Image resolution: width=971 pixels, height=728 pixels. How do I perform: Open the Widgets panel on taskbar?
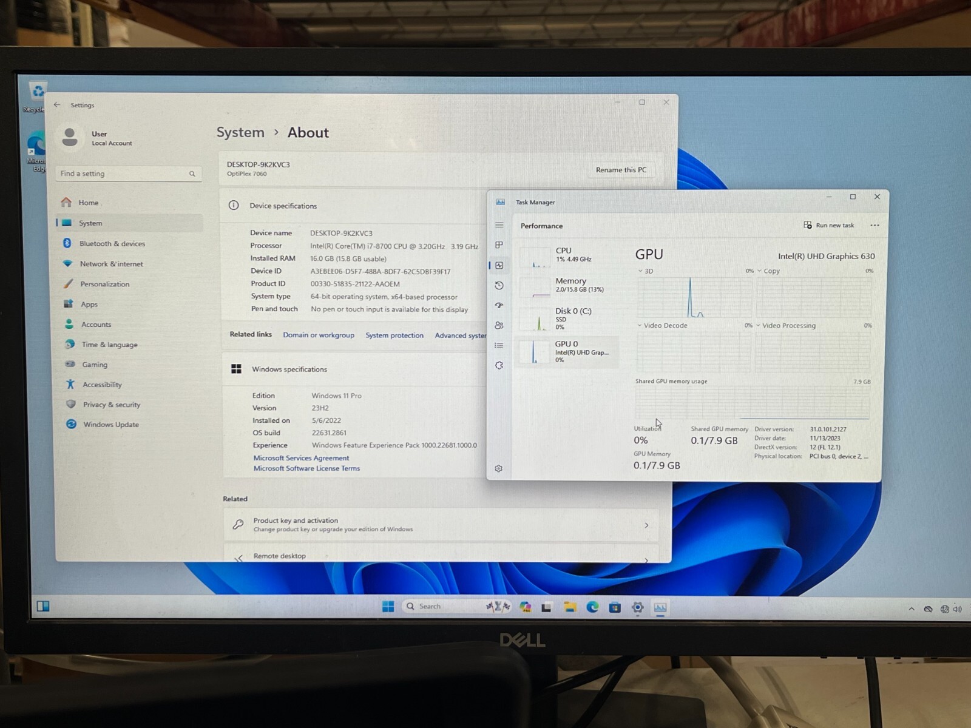43,606
